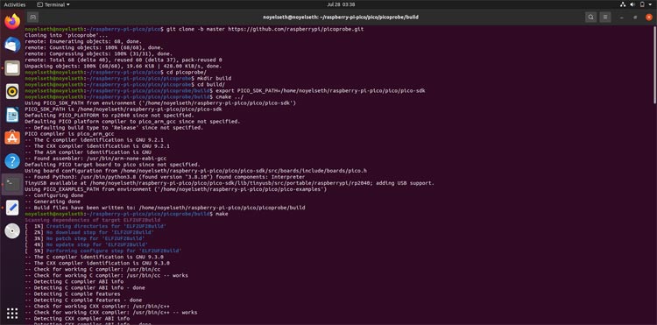The image size is (657, 325).
Task: Click the network status icon in the top bar
Action: click(623, 4)
